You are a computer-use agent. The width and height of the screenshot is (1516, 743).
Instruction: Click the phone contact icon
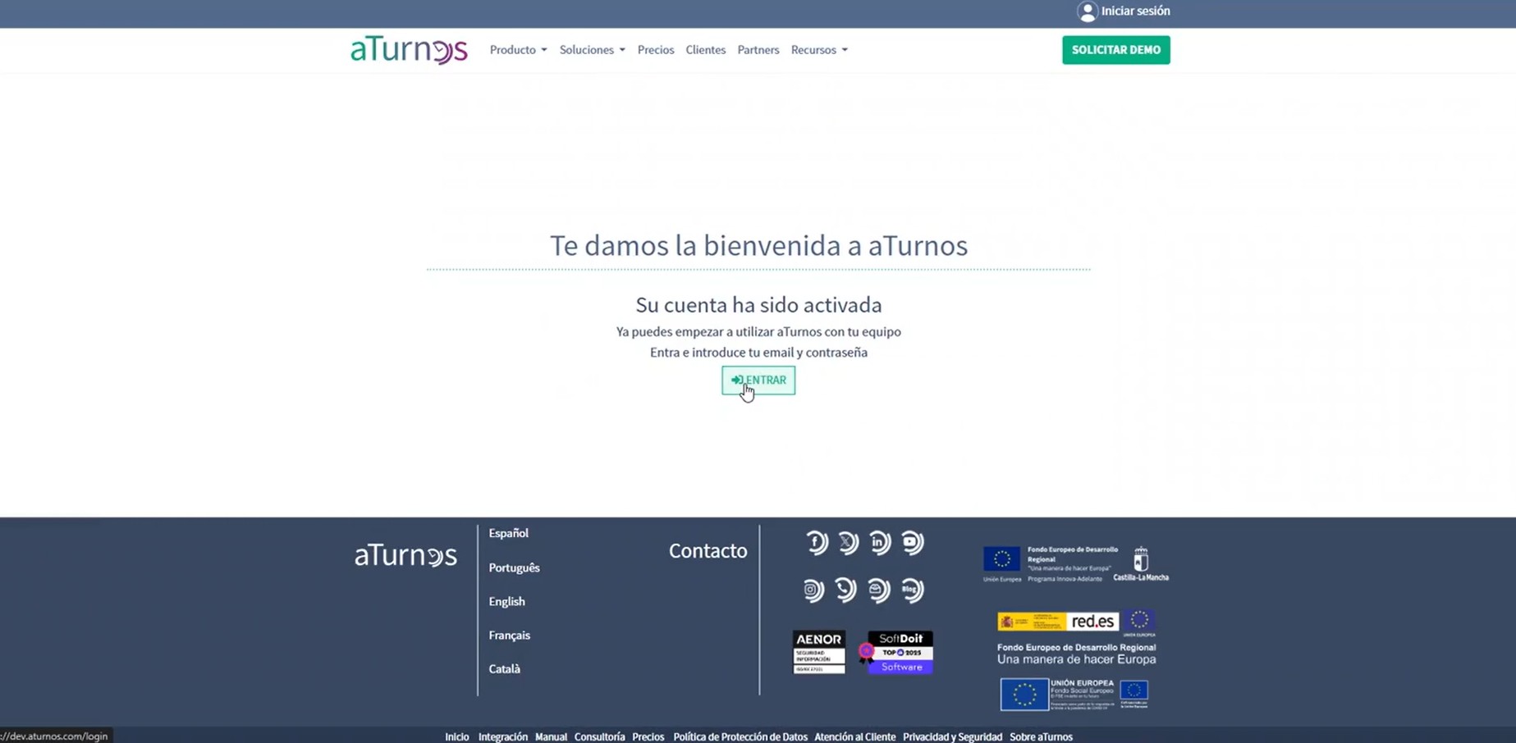tap(845, 590)
